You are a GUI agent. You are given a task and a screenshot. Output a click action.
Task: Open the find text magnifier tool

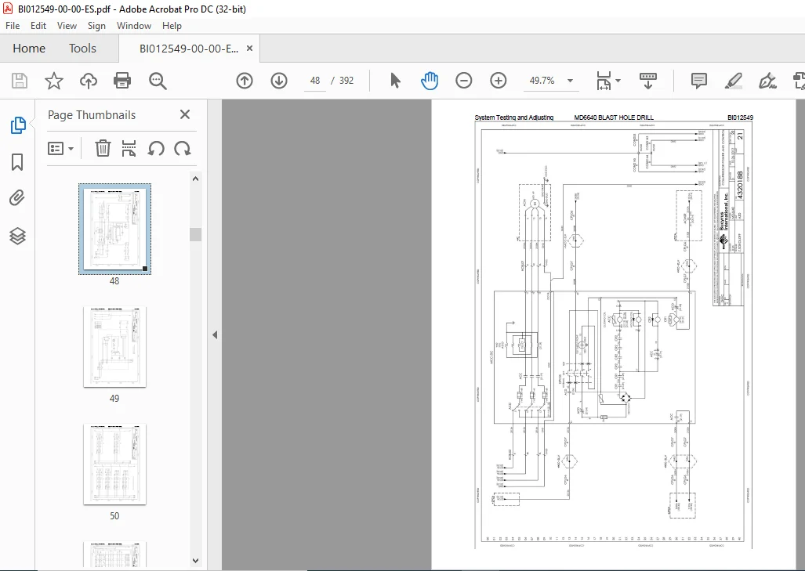pyautogui.click(x=158, y=81)
